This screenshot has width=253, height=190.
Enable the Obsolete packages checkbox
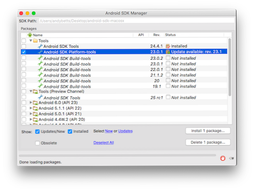click(37, 143)
